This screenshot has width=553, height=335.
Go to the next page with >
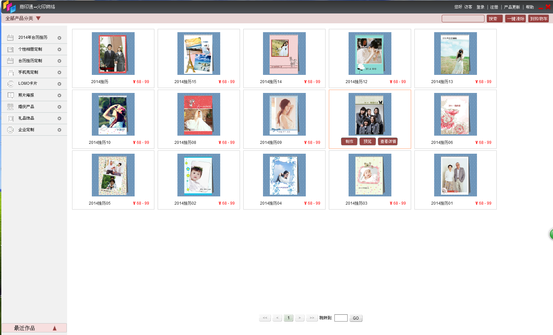(300, 318)
